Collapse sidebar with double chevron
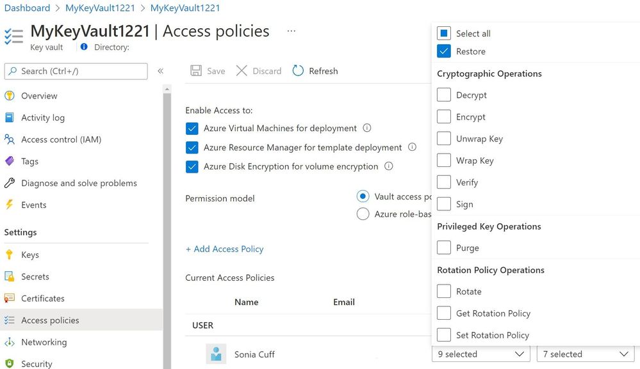The height and width of the screenshot is (369, 640). (161, 71)
